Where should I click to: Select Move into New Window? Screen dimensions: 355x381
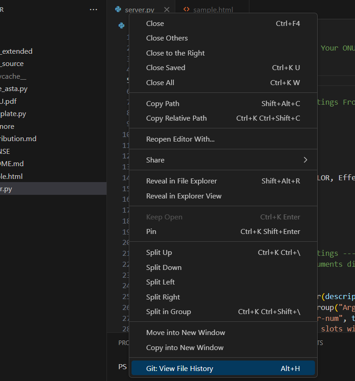[223, 333]
